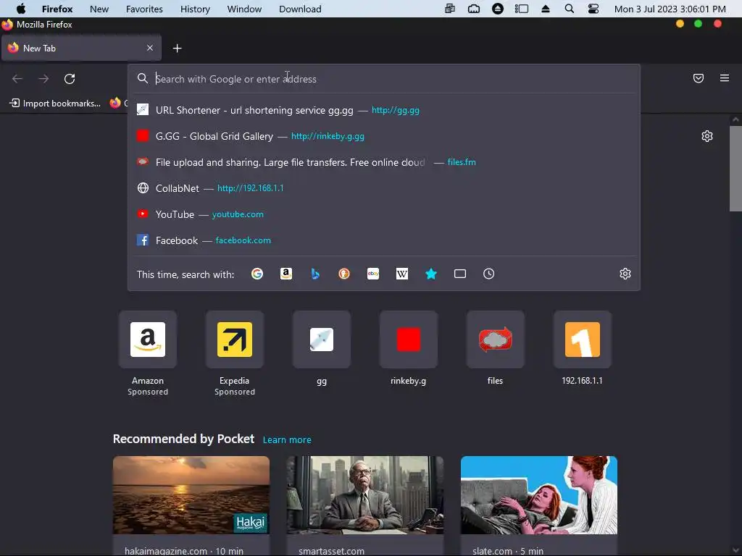Open the Download menu
This screenshot has height=556, width=742.
click(300, 9)
